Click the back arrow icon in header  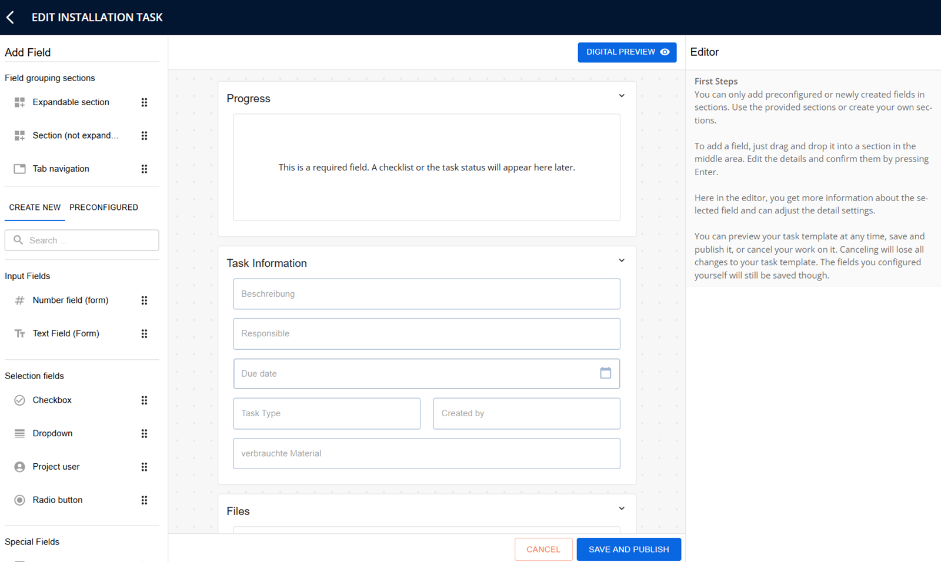(x=10, y=18)
